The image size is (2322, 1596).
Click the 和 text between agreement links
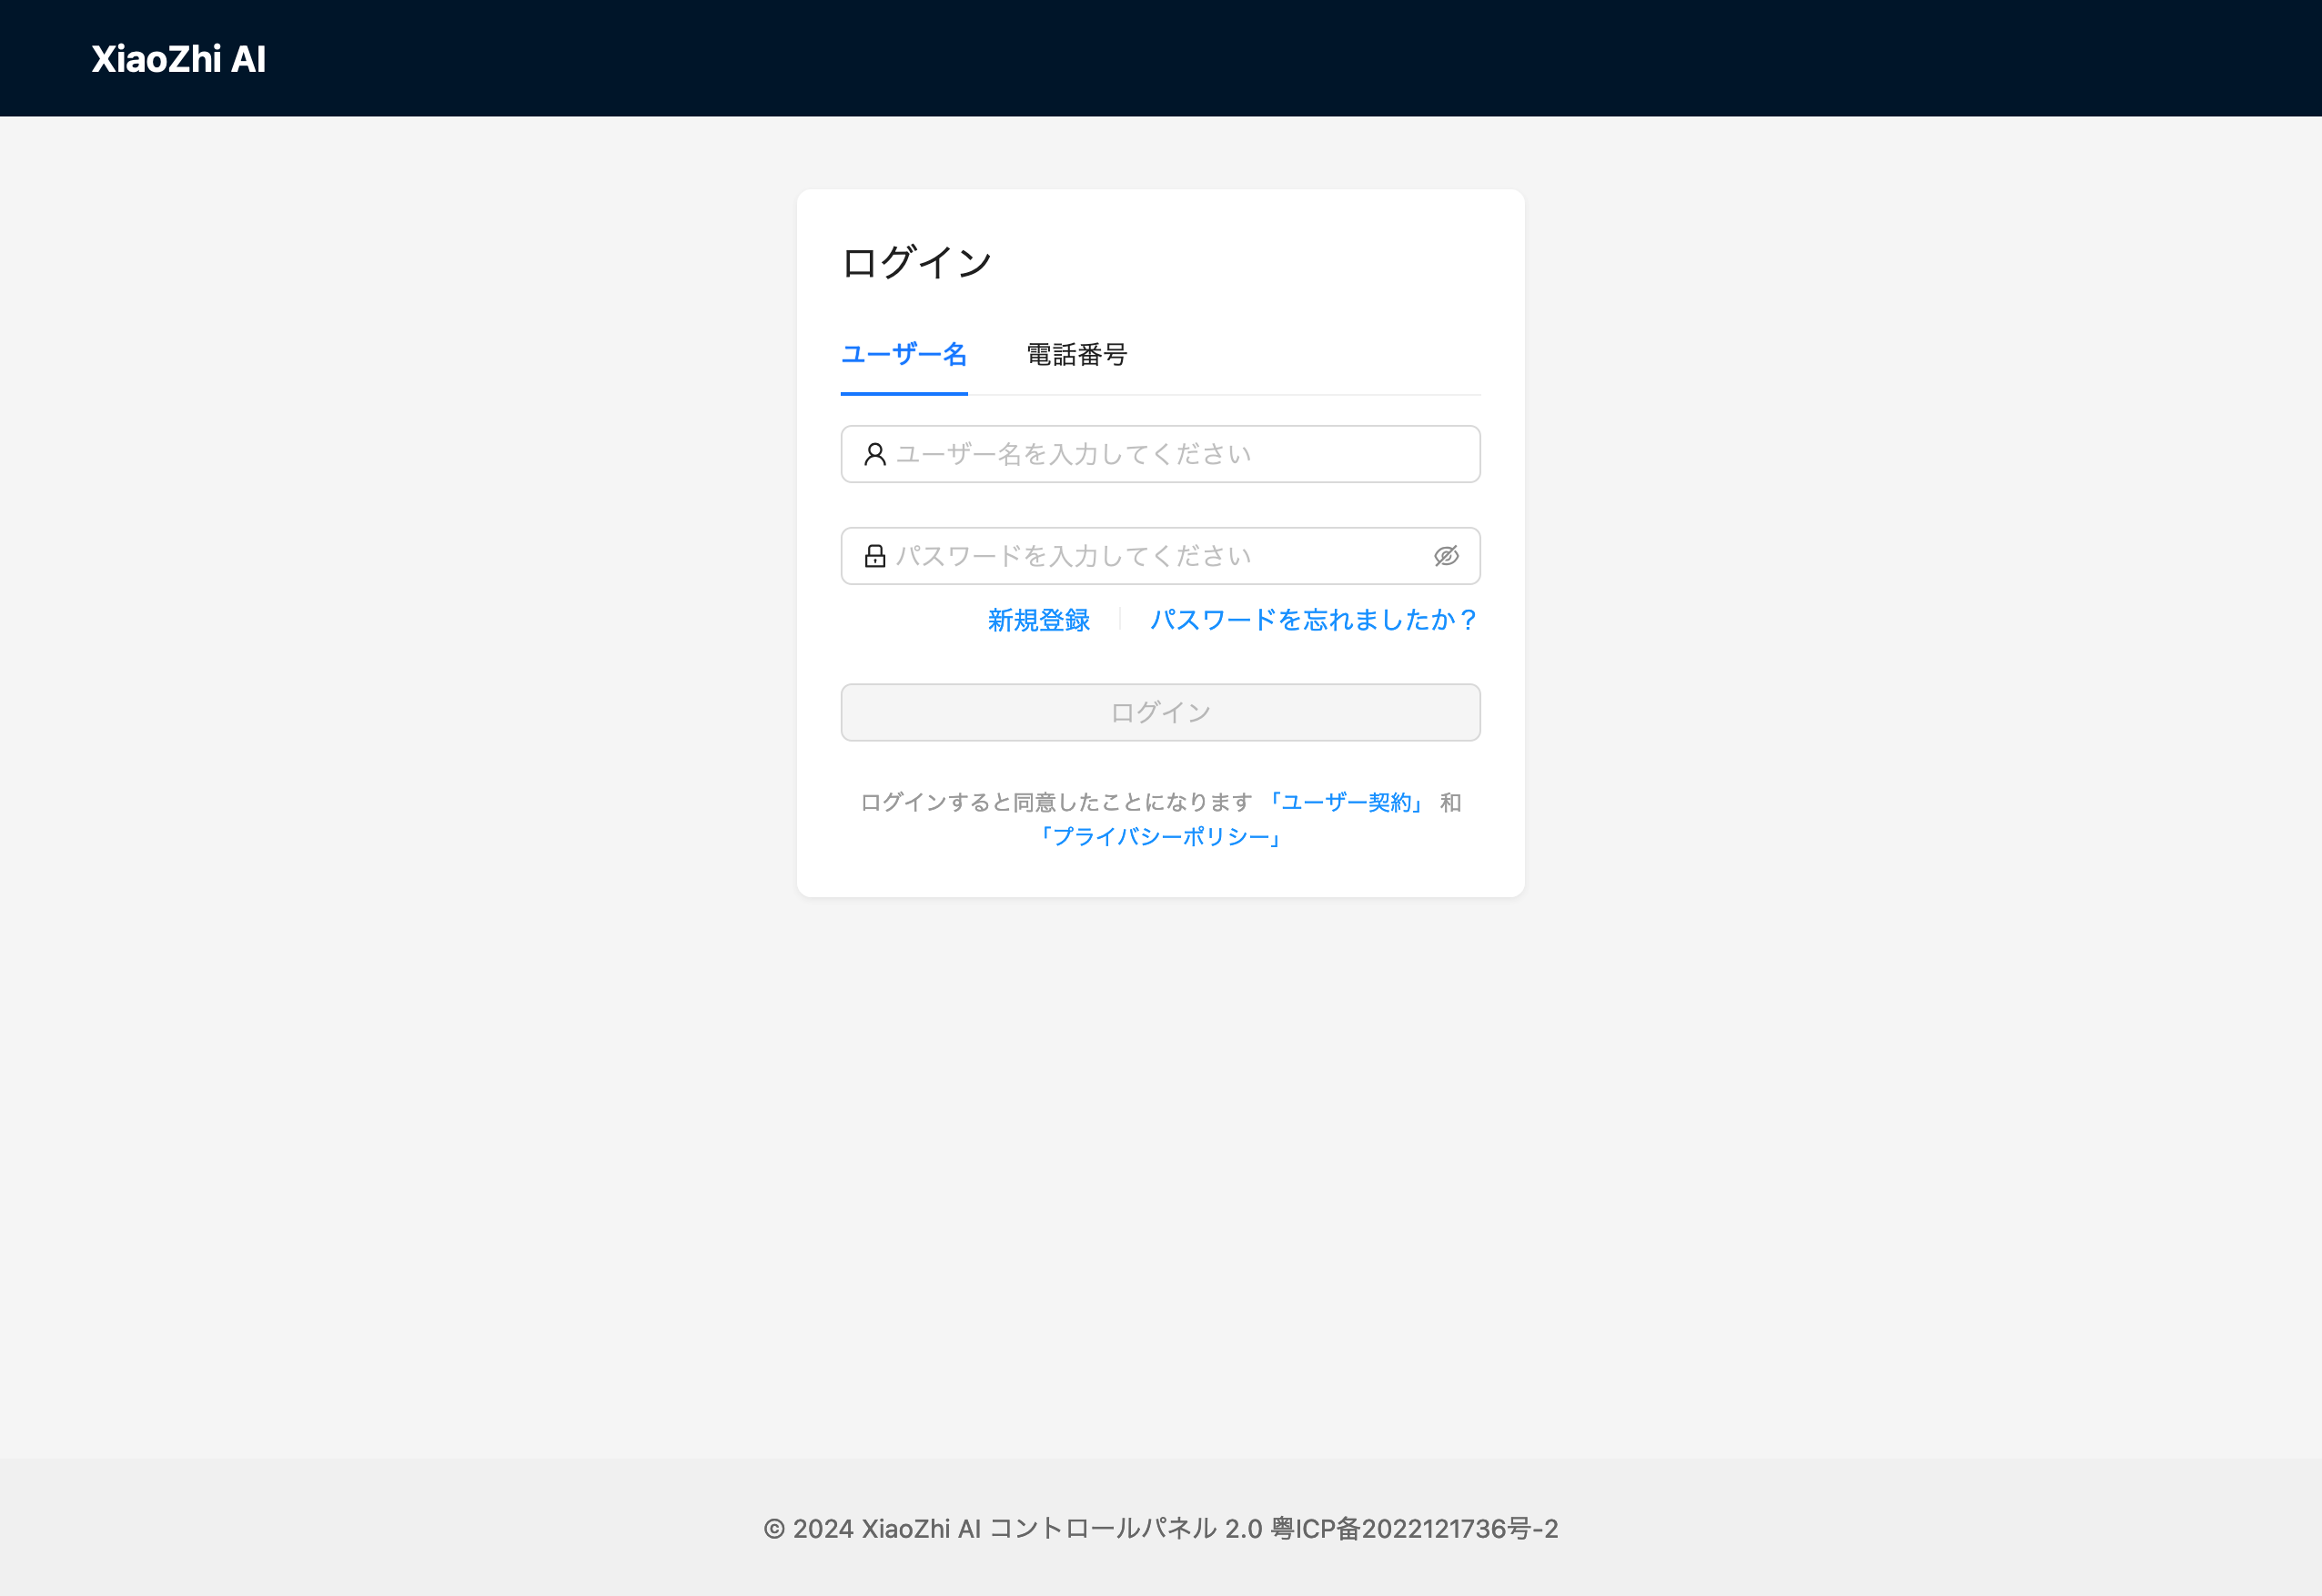[x=1450, y=802]
